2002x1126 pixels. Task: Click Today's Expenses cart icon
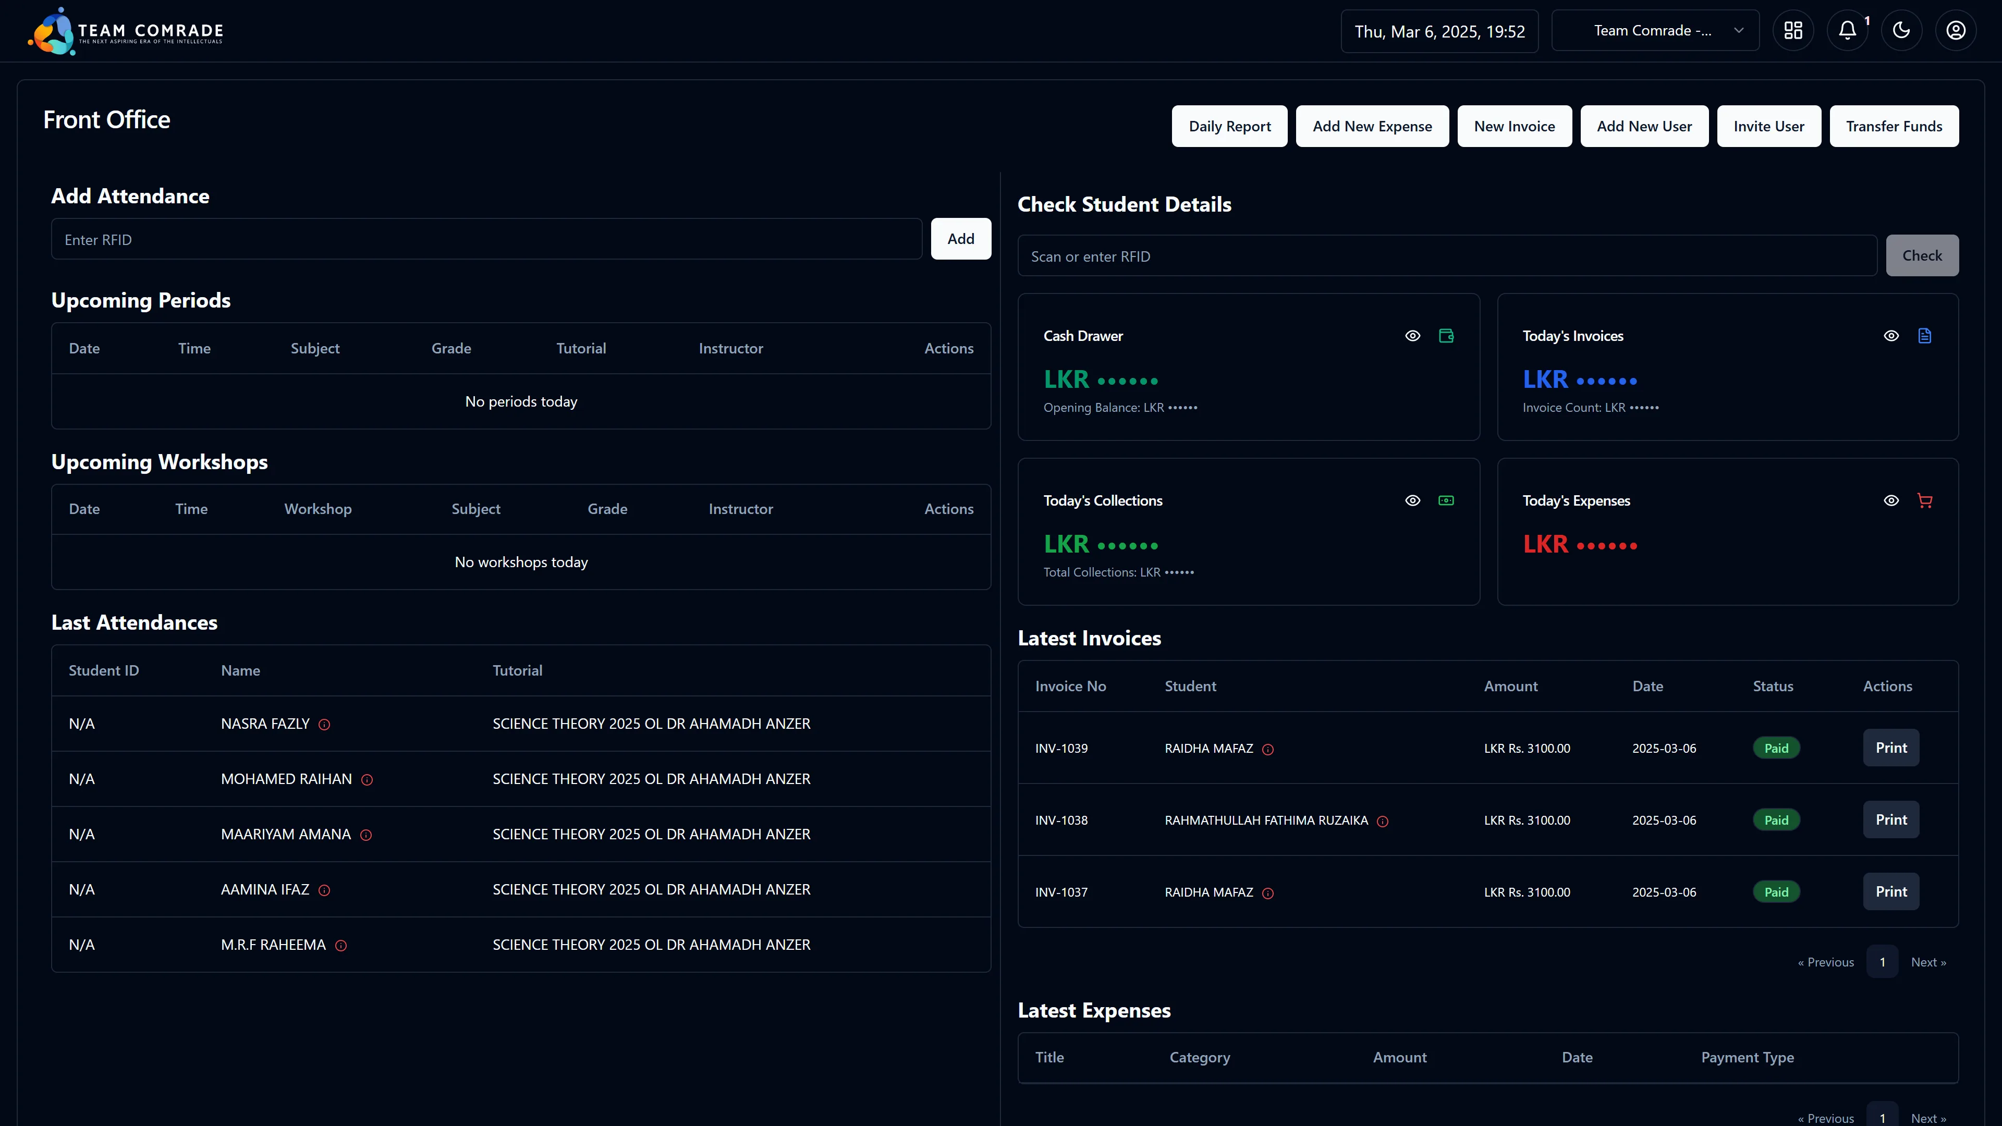(1924, 500)
